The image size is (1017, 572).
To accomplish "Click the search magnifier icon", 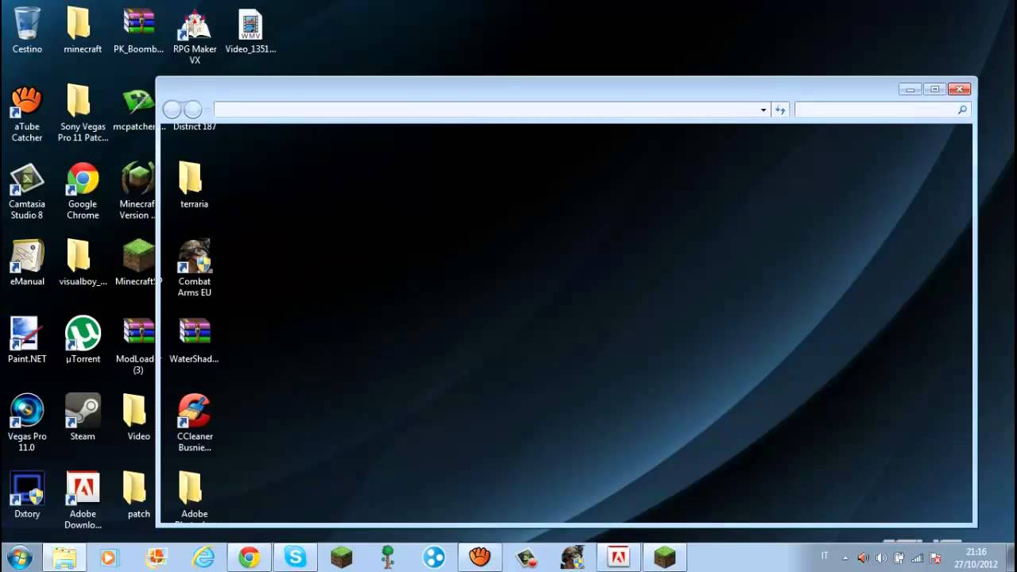I will pos(962,110).
